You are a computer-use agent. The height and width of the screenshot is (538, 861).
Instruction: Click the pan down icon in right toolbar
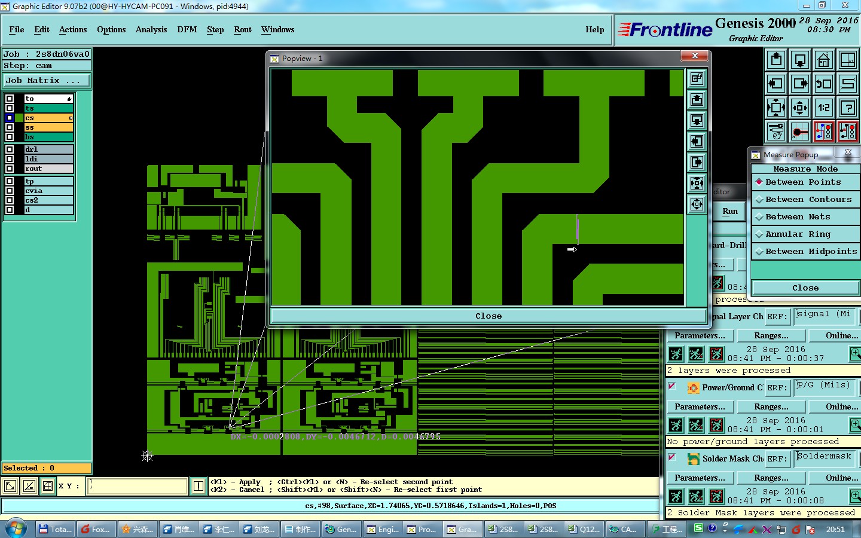pyautogui.click(x=800, y=60)
